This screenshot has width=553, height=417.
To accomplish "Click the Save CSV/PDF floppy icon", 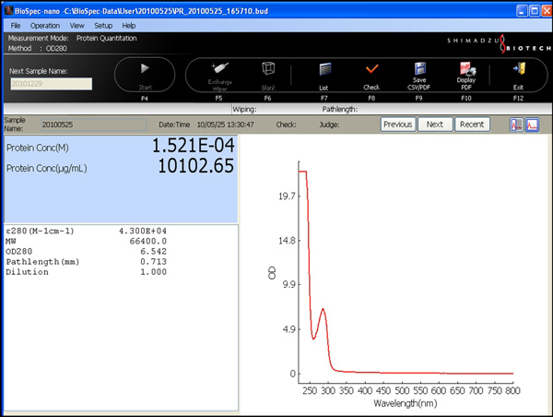I will pyautogui.click(x=419, y=68).
